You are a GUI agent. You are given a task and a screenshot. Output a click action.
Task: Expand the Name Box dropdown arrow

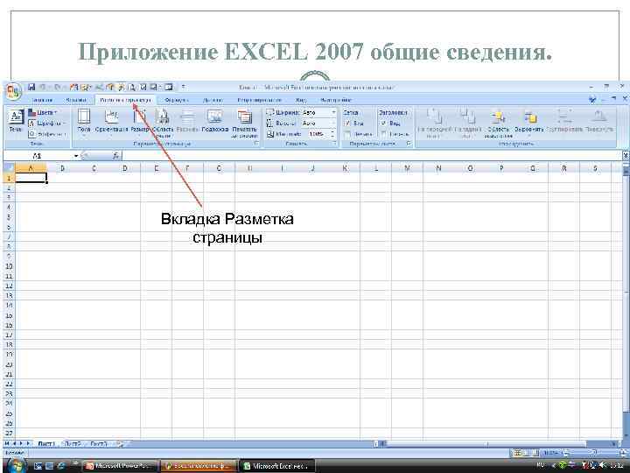pyautogui.click(x=76, y=156)
